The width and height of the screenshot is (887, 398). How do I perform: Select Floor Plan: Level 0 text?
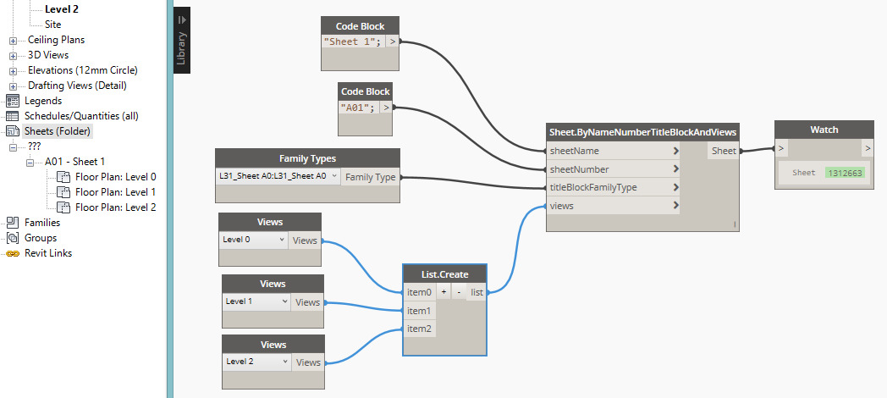click(x=115, y=177)
